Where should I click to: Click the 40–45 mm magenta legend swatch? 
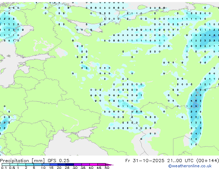click(94, 165)
